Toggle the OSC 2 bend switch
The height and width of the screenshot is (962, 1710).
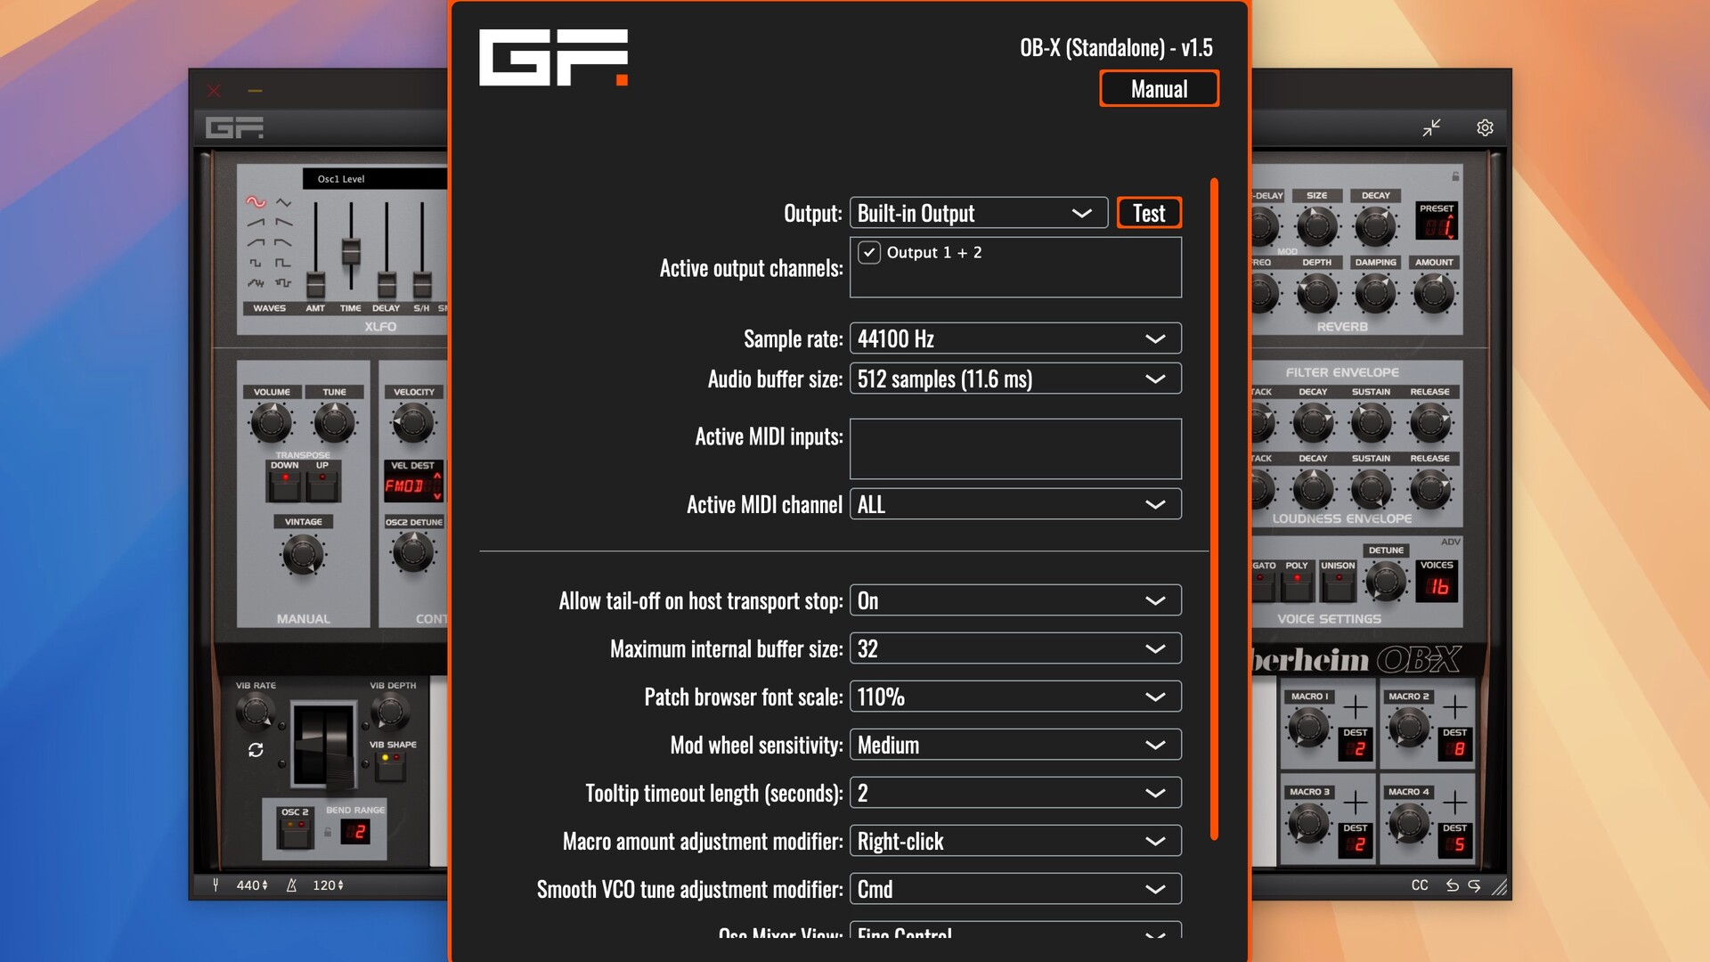point(295,833)
